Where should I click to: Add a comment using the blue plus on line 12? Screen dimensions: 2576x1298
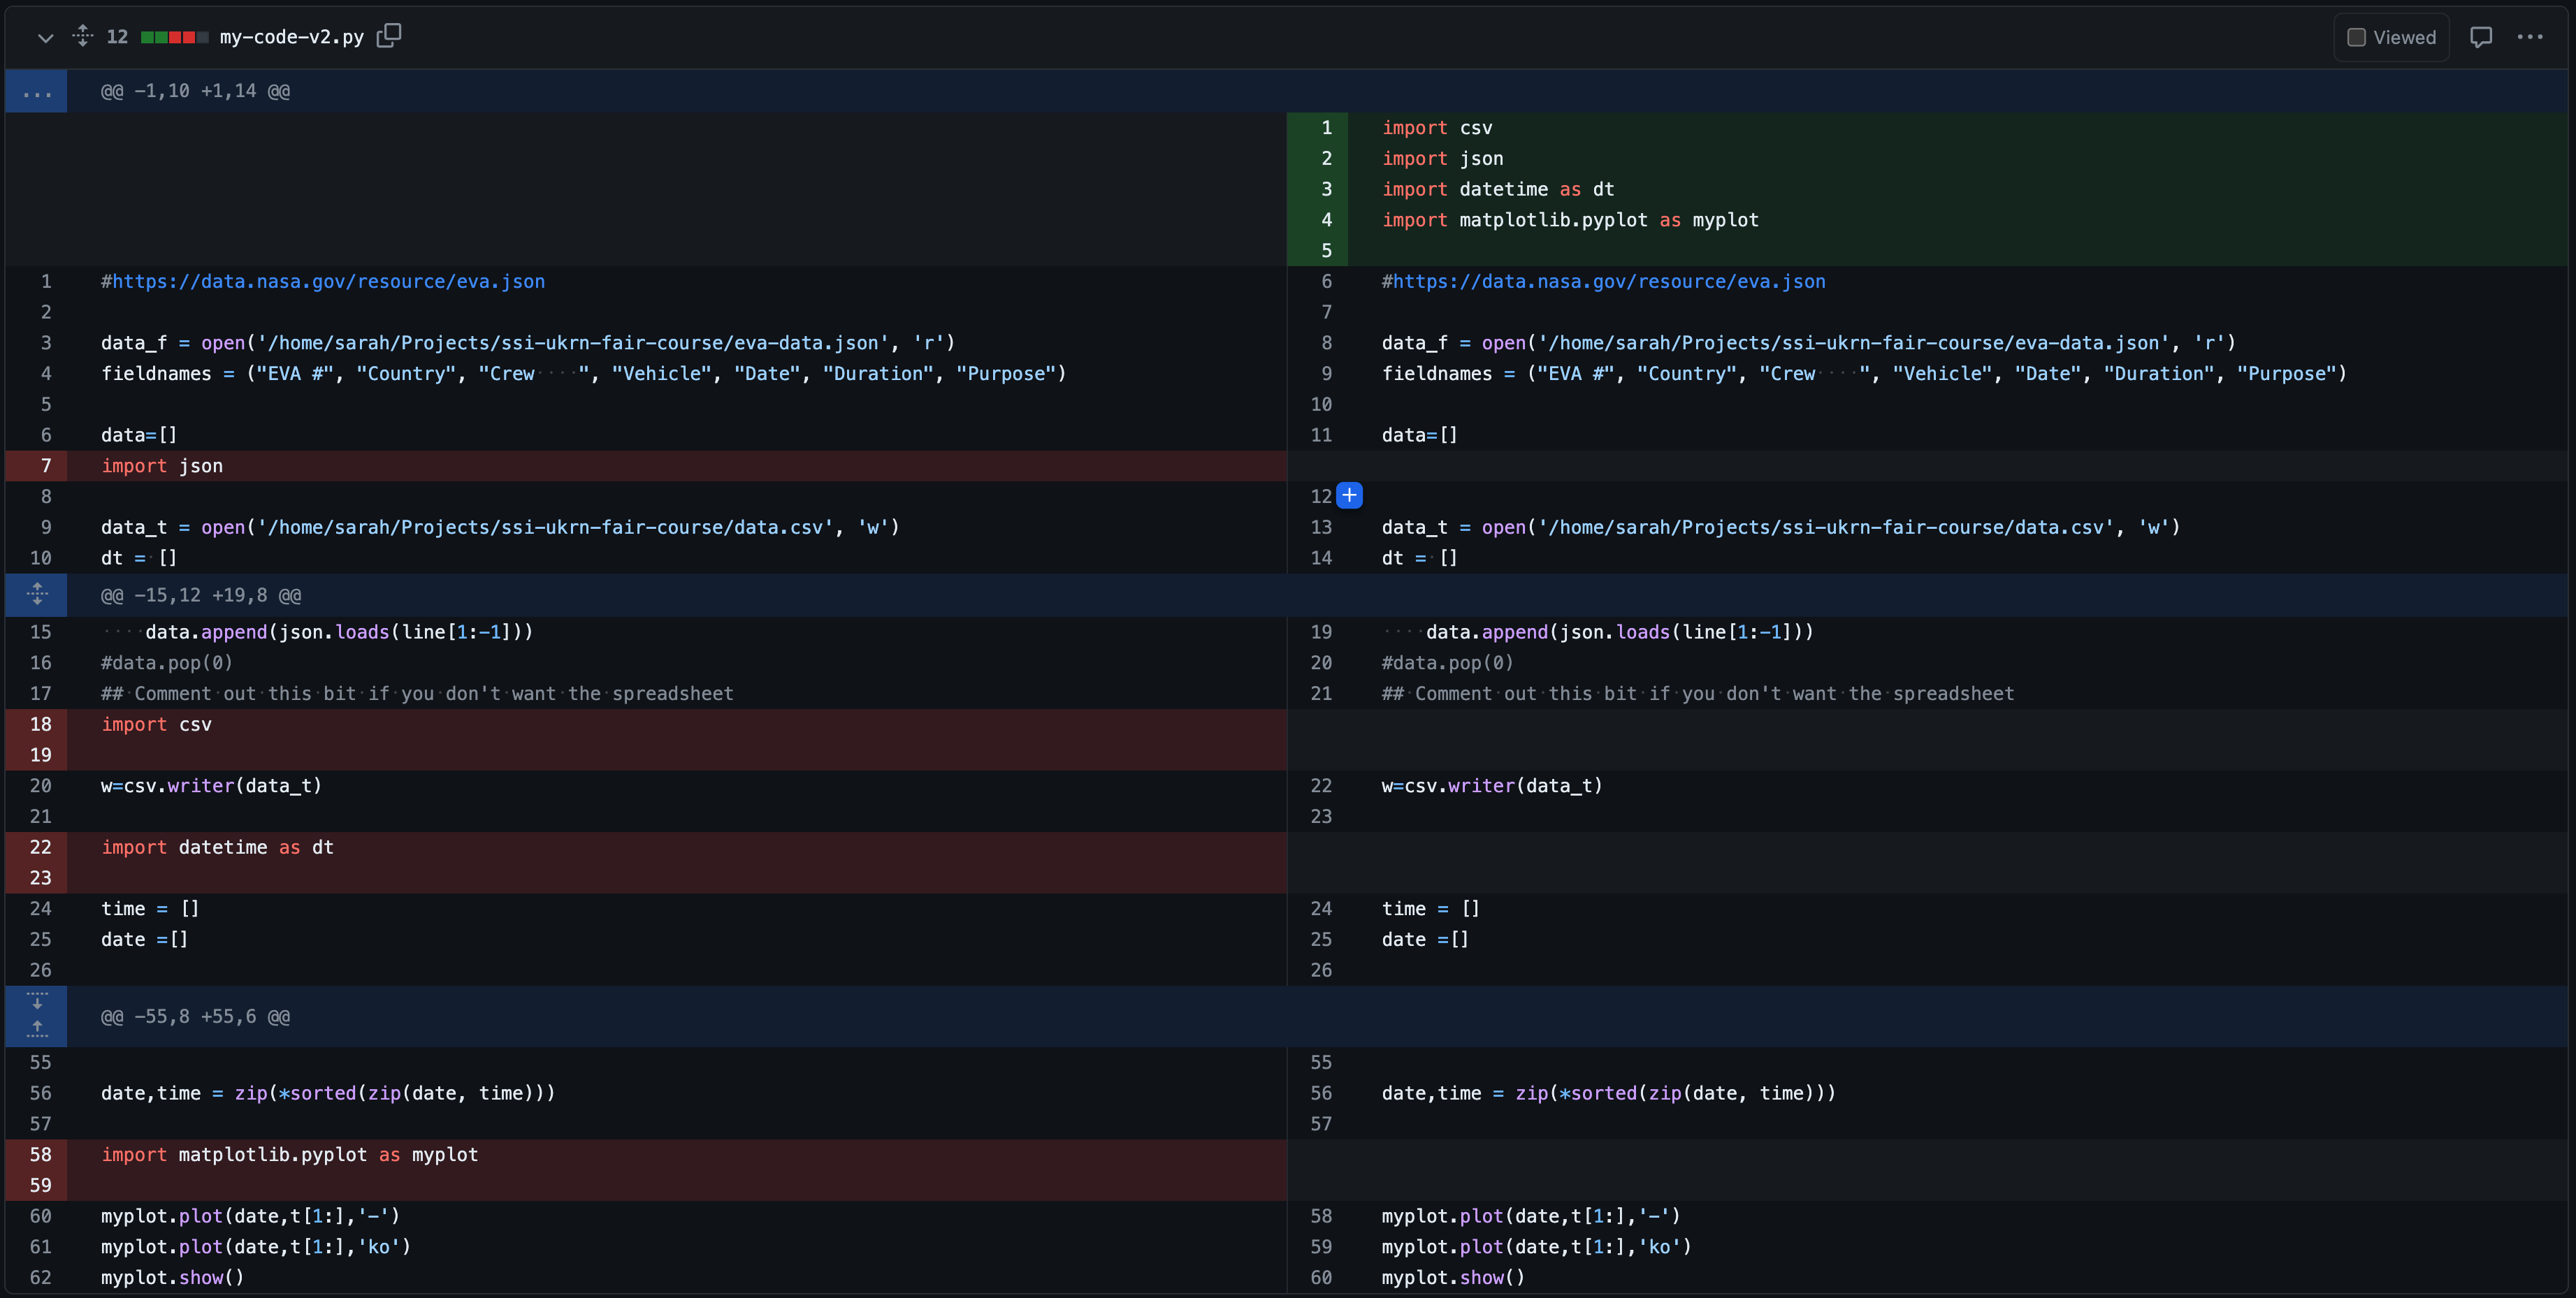pos(1349,495)
